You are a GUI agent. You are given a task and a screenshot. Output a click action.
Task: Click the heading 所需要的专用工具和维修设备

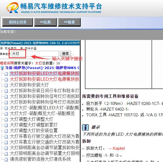pyautogui.click(x=110, y=96)
